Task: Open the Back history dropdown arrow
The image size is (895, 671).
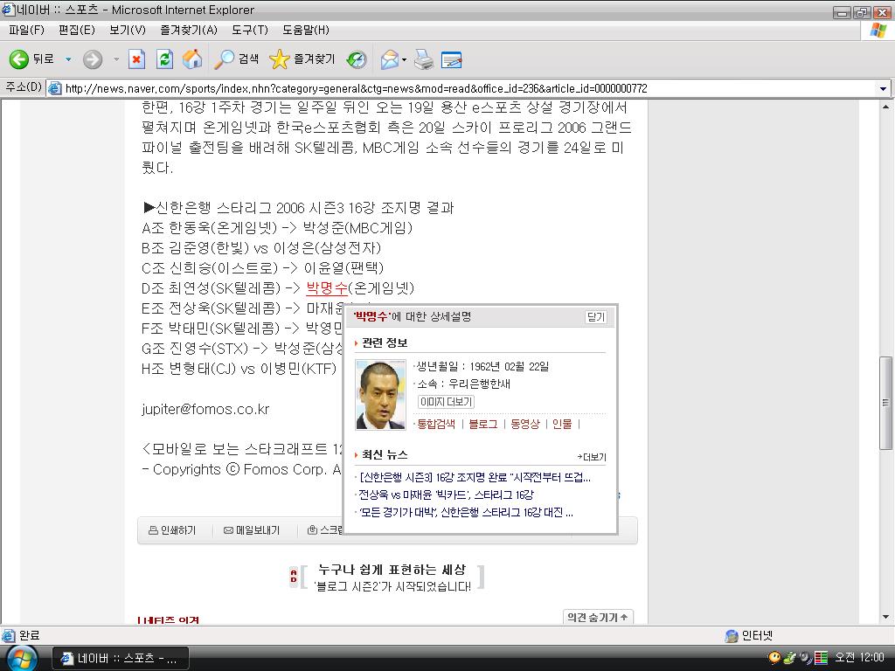Action: tap(68, 59)
